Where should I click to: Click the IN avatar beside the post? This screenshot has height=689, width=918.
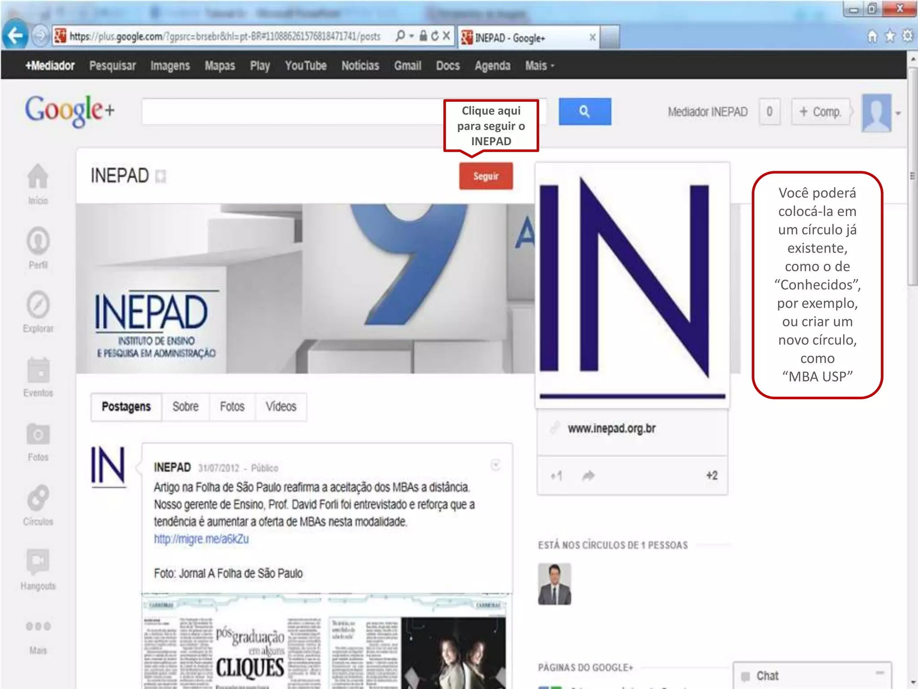tap(108, 467)
